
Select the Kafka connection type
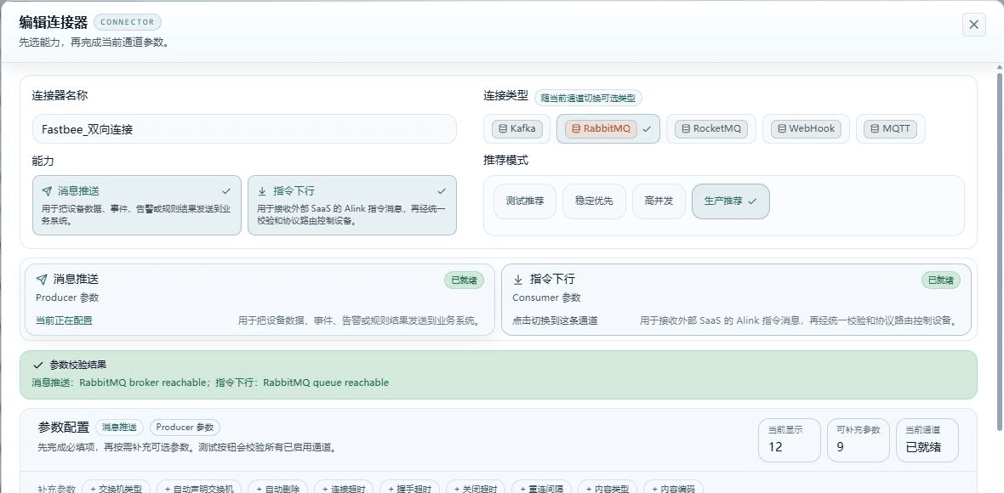pos(516,128)
